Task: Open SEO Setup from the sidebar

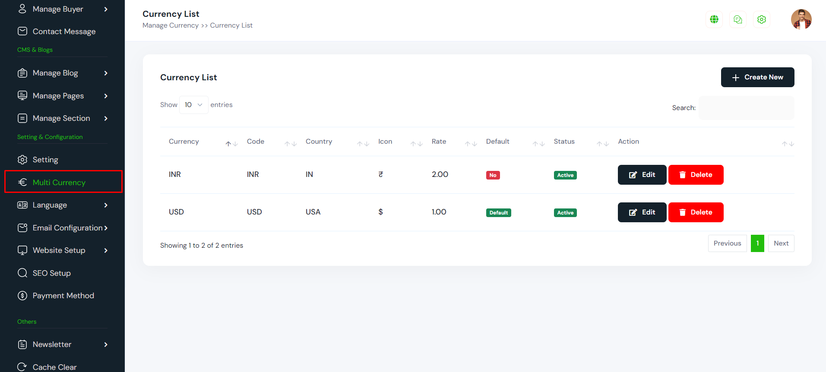Action: tap(51, 273)
